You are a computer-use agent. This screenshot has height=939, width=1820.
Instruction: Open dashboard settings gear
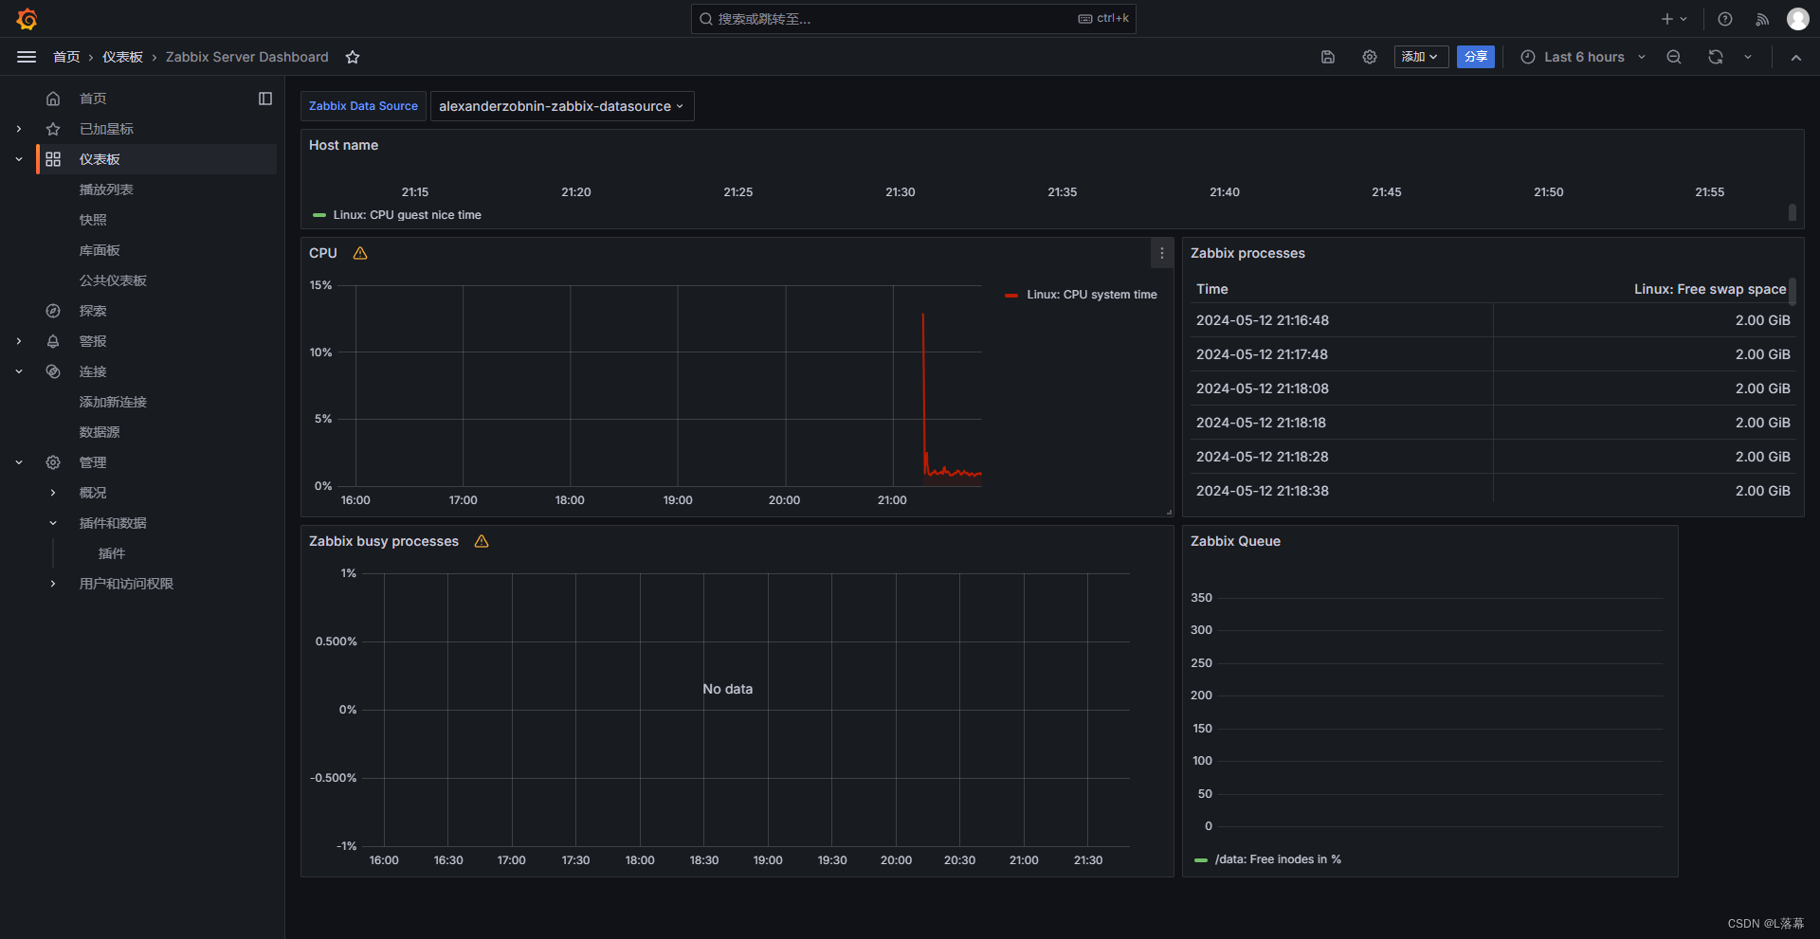point(1370,57)
